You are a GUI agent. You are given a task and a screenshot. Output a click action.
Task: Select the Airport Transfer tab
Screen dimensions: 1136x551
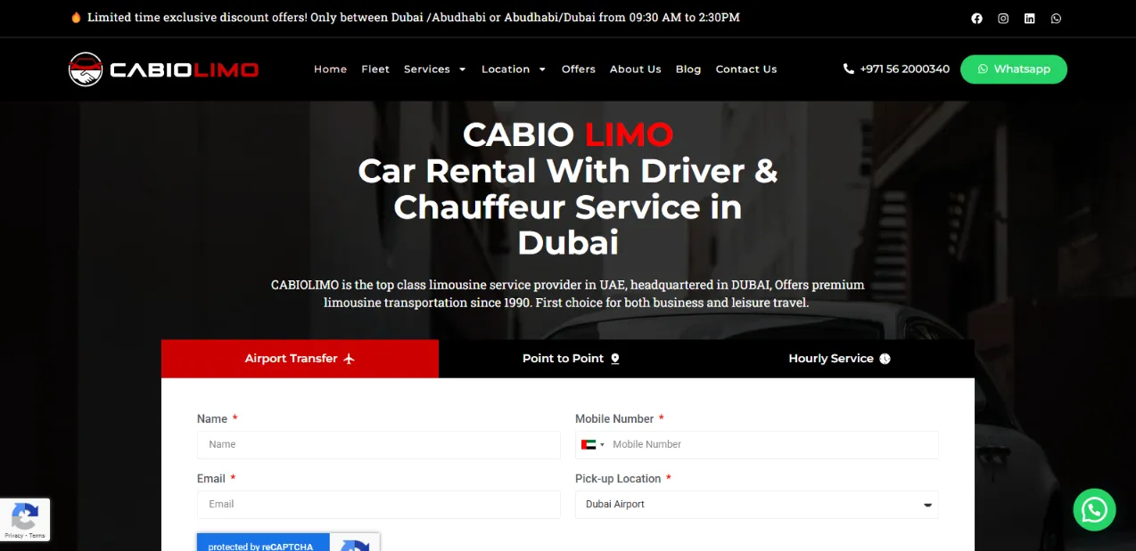point(300,359)
